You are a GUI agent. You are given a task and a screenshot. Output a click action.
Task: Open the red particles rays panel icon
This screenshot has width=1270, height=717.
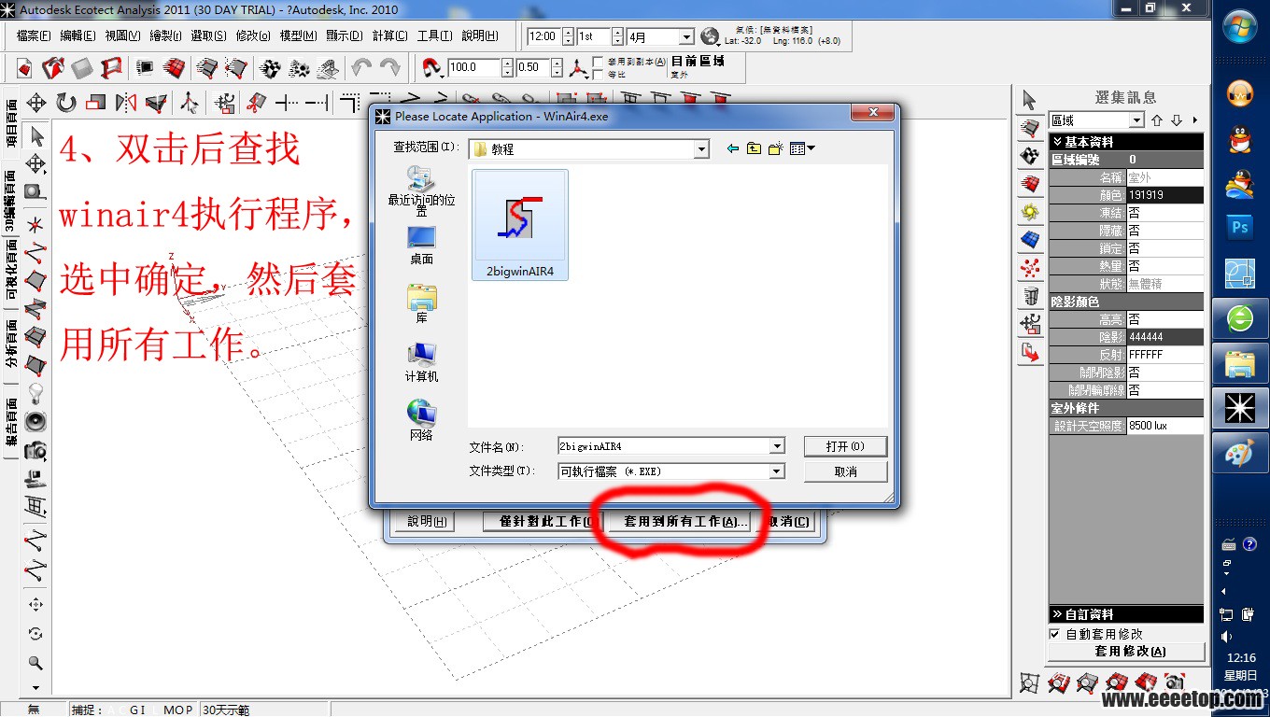click(1030, 269)
